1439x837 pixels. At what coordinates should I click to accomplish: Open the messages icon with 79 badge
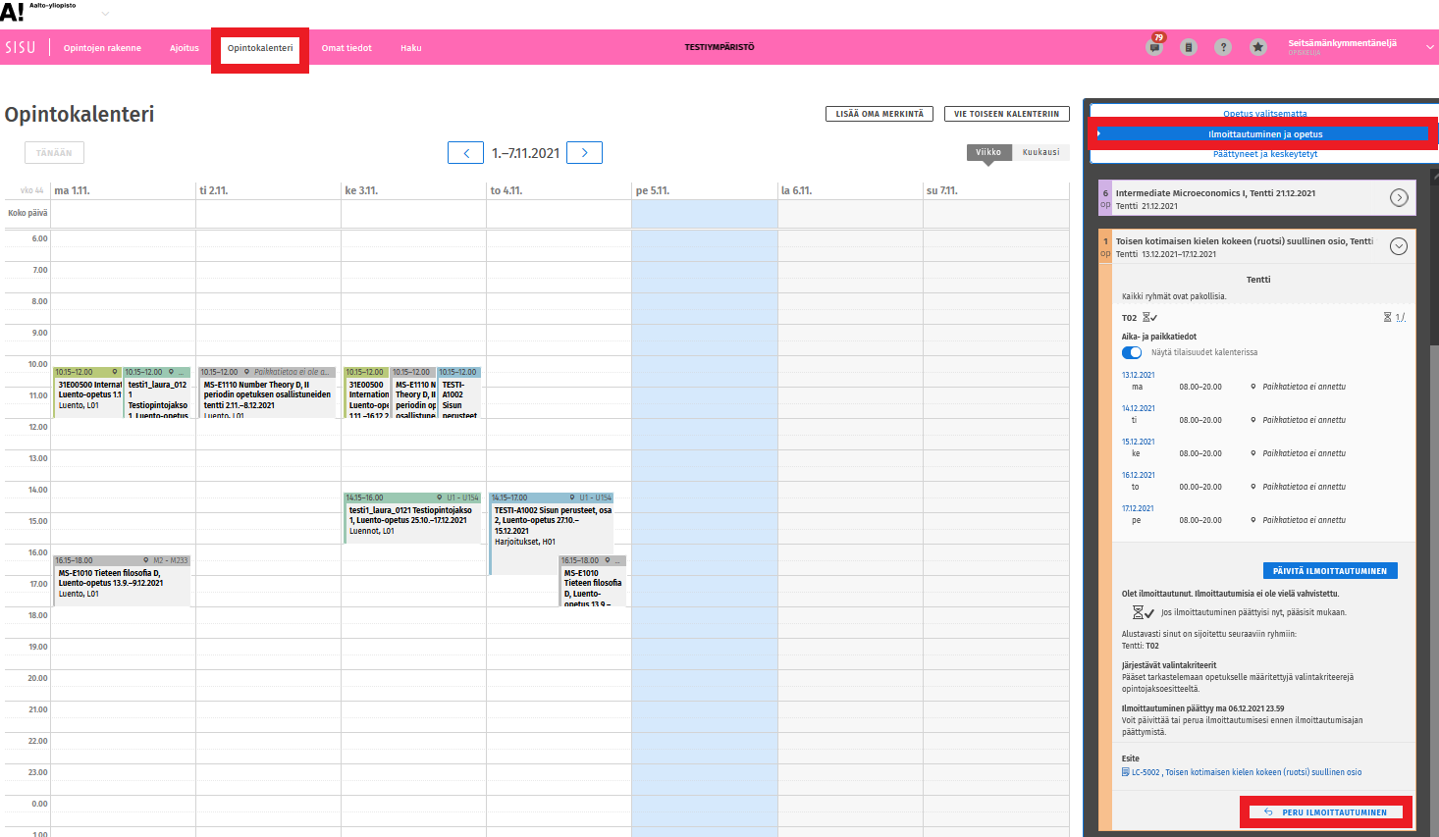point(1154,47)
